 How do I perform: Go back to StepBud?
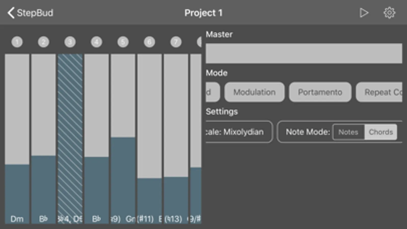[31, 13]
